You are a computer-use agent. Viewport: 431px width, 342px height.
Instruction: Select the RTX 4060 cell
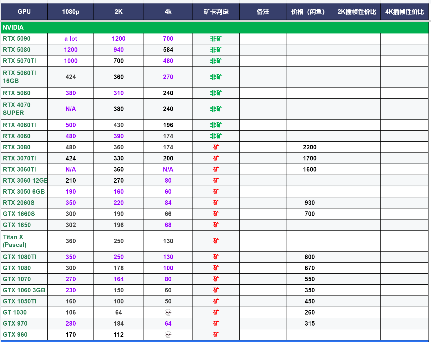24,136
